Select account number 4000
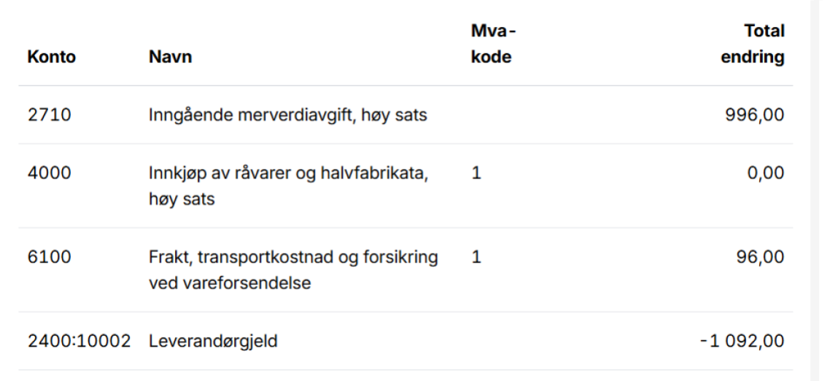827x381 pixels. coord(50,173)
